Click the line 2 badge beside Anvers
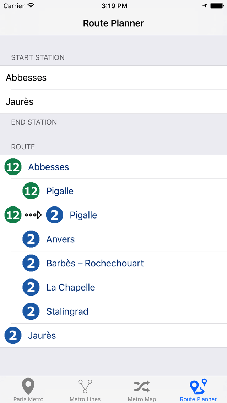Image resolution: width=227 pixels, height=403 pixels. point(31,239)
